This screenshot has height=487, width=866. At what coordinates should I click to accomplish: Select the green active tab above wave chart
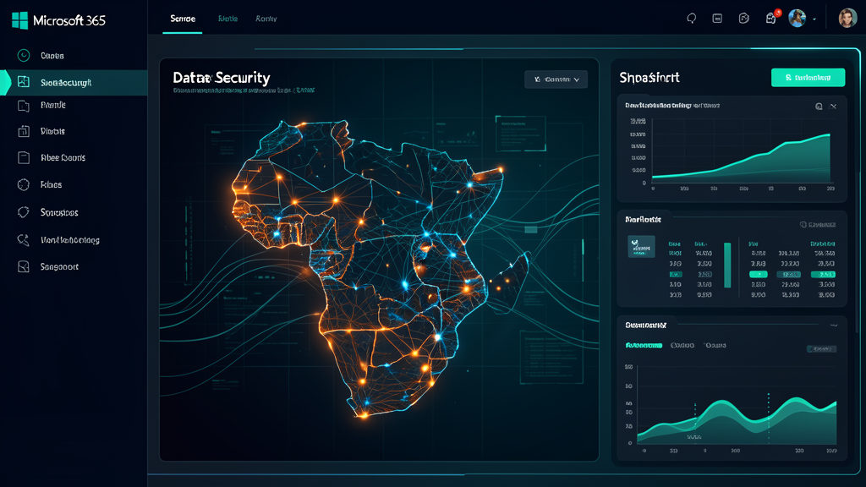644,346
